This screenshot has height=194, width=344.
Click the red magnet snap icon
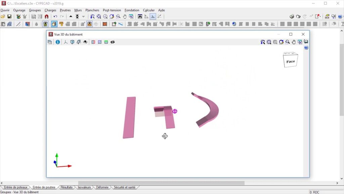[x=46, y=17]
